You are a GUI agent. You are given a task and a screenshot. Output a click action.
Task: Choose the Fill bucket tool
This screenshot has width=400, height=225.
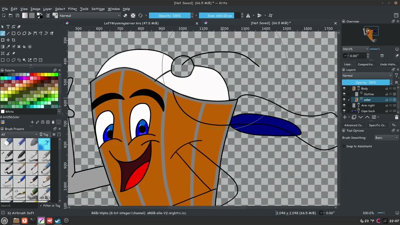pyautogui.click(x=24, y=47)
